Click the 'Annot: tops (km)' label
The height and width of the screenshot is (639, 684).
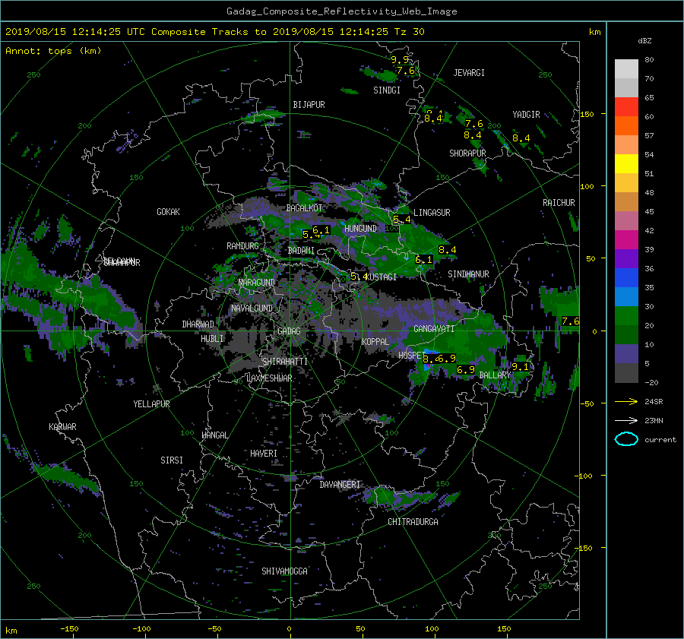click(53, 51)
